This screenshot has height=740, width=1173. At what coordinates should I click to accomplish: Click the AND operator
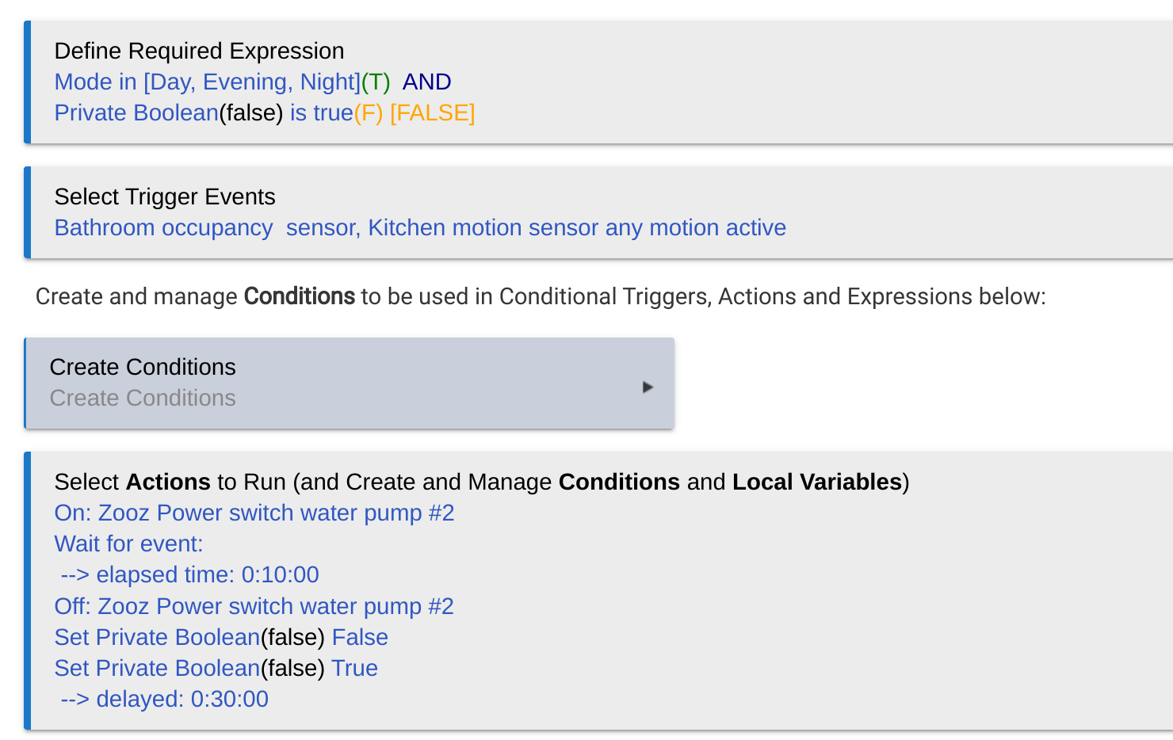point(427,82)
